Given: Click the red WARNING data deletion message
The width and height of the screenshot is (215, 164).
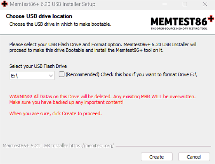Looking at the screenshot, I should pos(102,99).
